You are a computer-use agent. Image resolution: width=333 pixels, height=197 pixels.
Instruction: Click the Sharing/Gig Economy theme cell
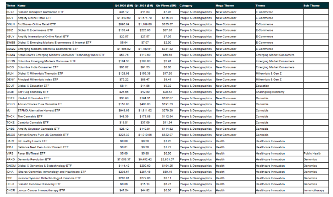pyautogui.click(x=270, y=92)
